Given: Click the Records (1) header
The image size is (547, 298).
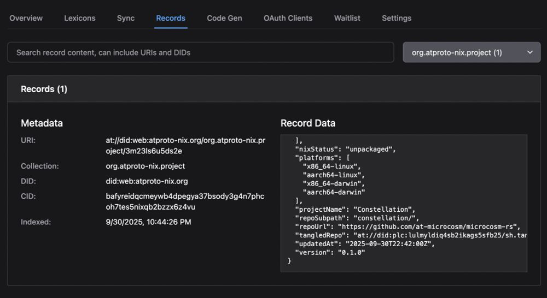Looking at the screenshot, I should pyautogui.click(x=44, y=89).
